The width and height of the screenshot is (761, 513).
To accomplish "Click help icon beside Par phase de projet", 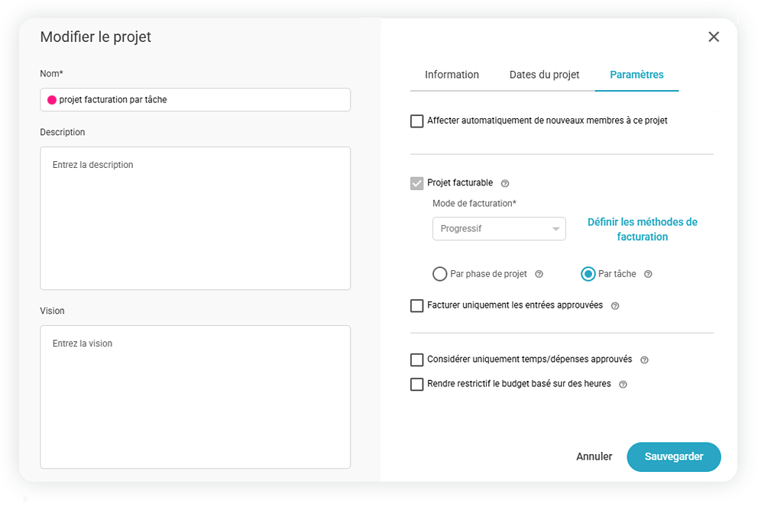I will tap(539, 275).
